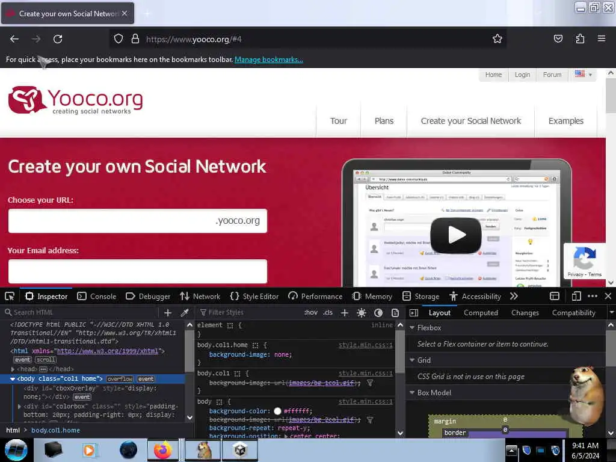Enable Responsive Design Mode

click(576, 296)
